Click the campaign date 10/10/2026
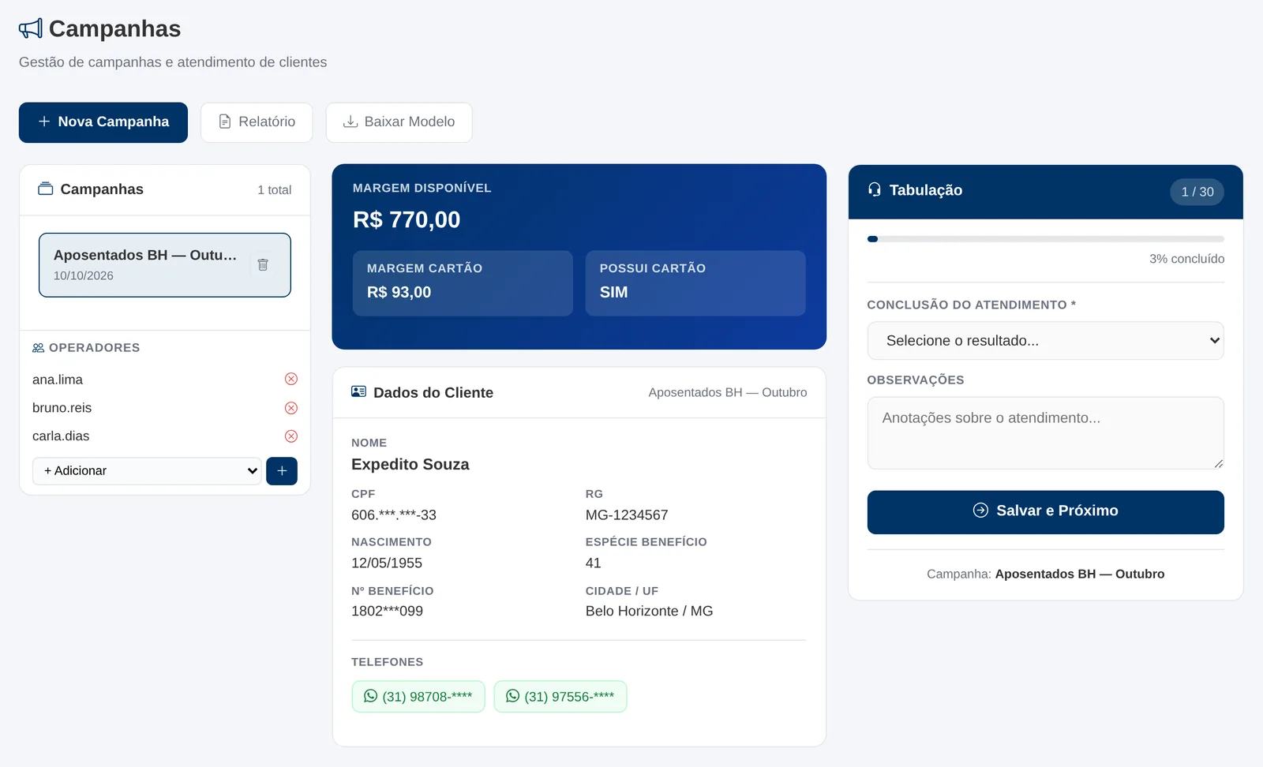Viewport: 1263px width, 767px height. click(84, 276)
